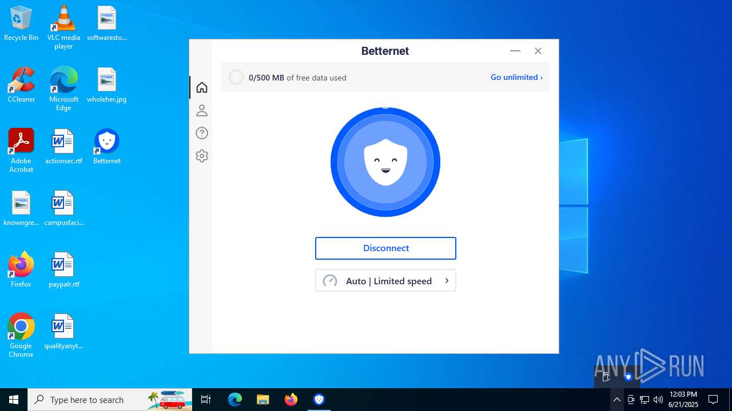Click the Go unlimited link
732x411 pixels.
[x=516, y=77]
